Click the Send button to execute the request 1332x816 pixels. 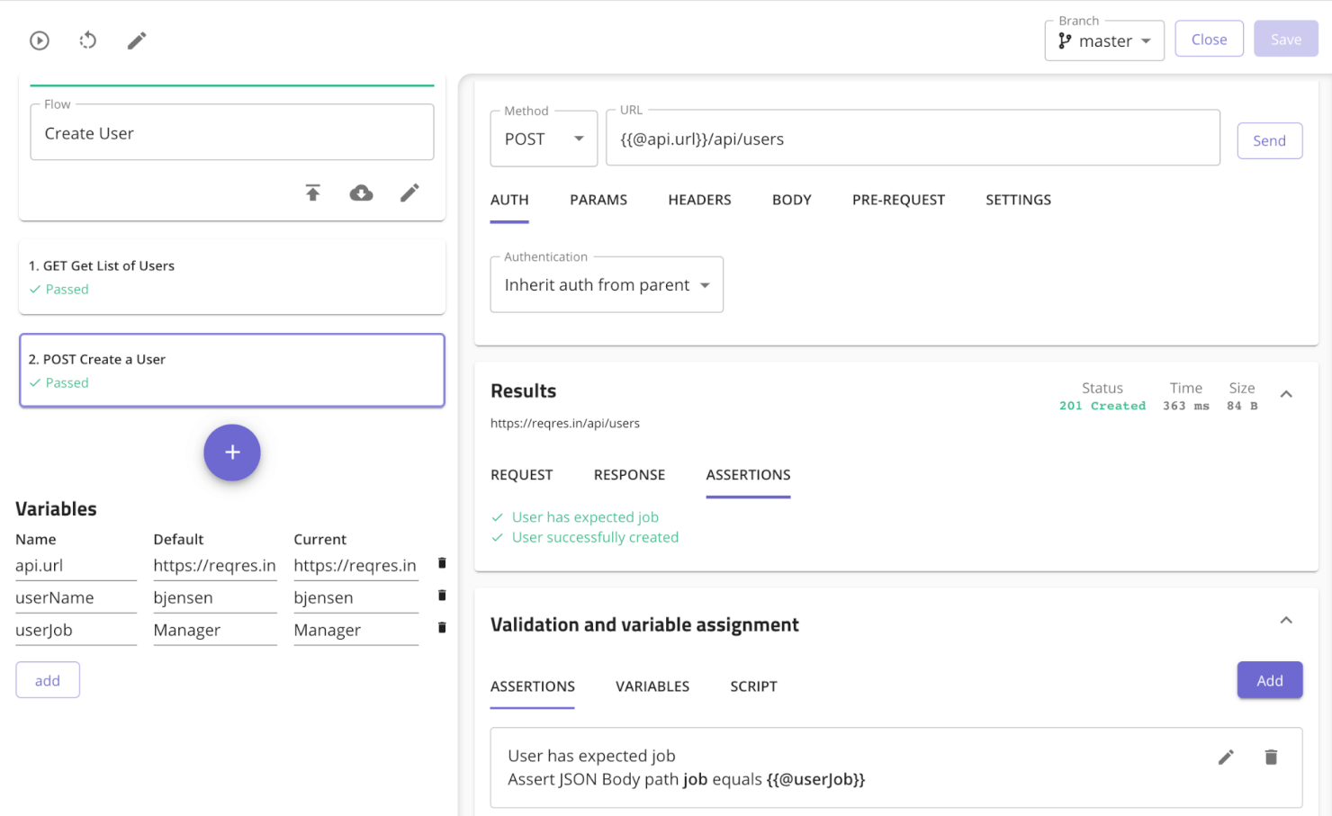tap(1269, 140)
